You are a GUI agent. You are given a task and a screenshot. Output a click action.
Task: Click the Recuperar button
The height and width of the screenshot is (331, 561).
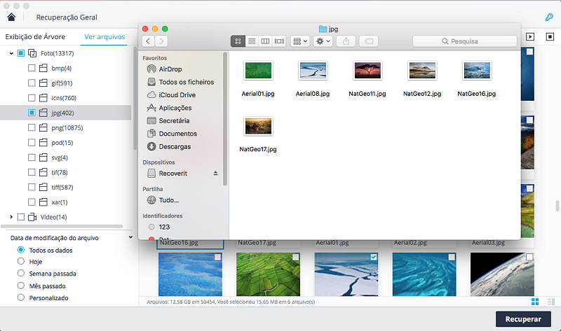point(523,319)
